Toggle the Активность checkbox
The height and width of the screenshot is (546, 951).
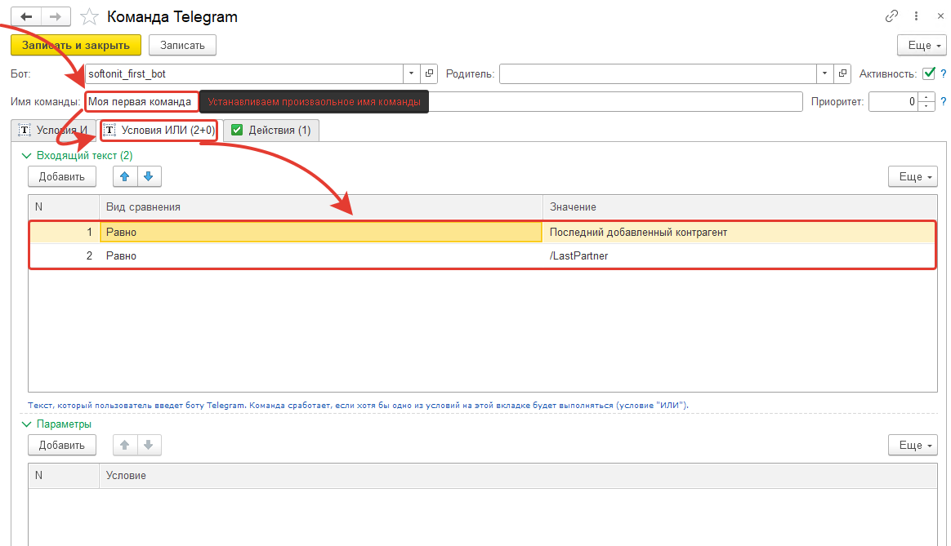[928, 73]
